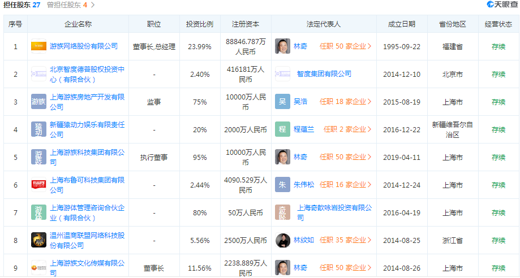Click the 朱伟松 avatar icon
The height and width of the screenshot is (278, 520).
pos(282,185)
